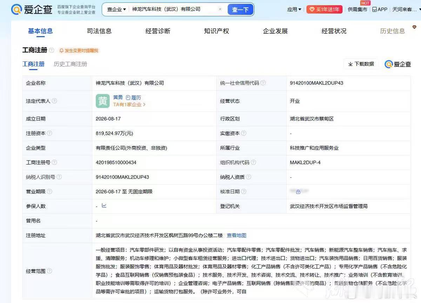This screenshot has height=303, width=421.
Task: Click help icon beside 实缴资本
Action: tap(243, 133)
